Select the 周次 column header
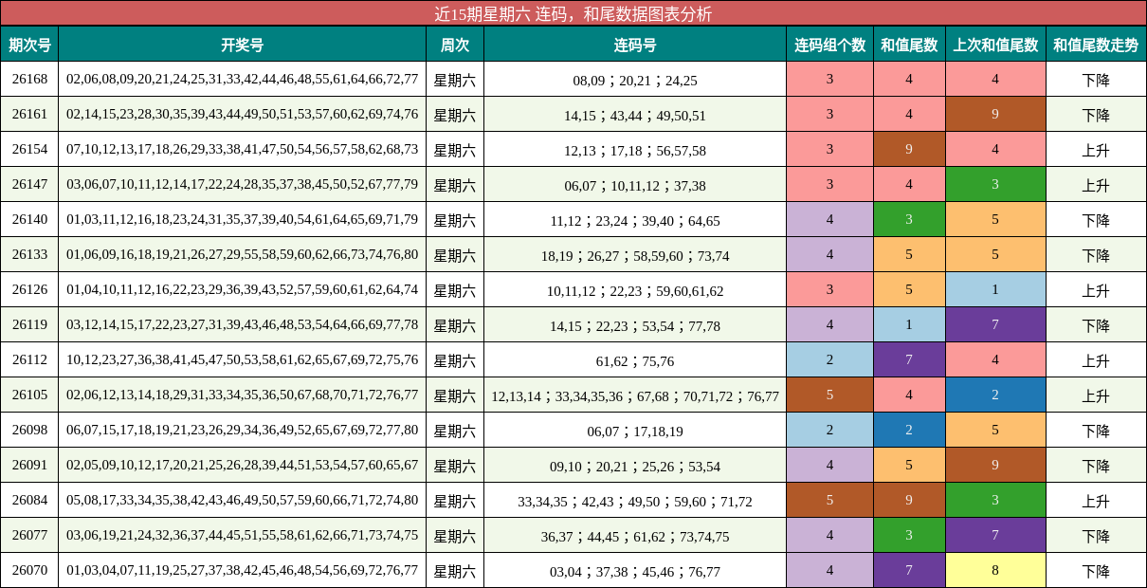Viewport: 1147px width, 588px height. point(455,45)
